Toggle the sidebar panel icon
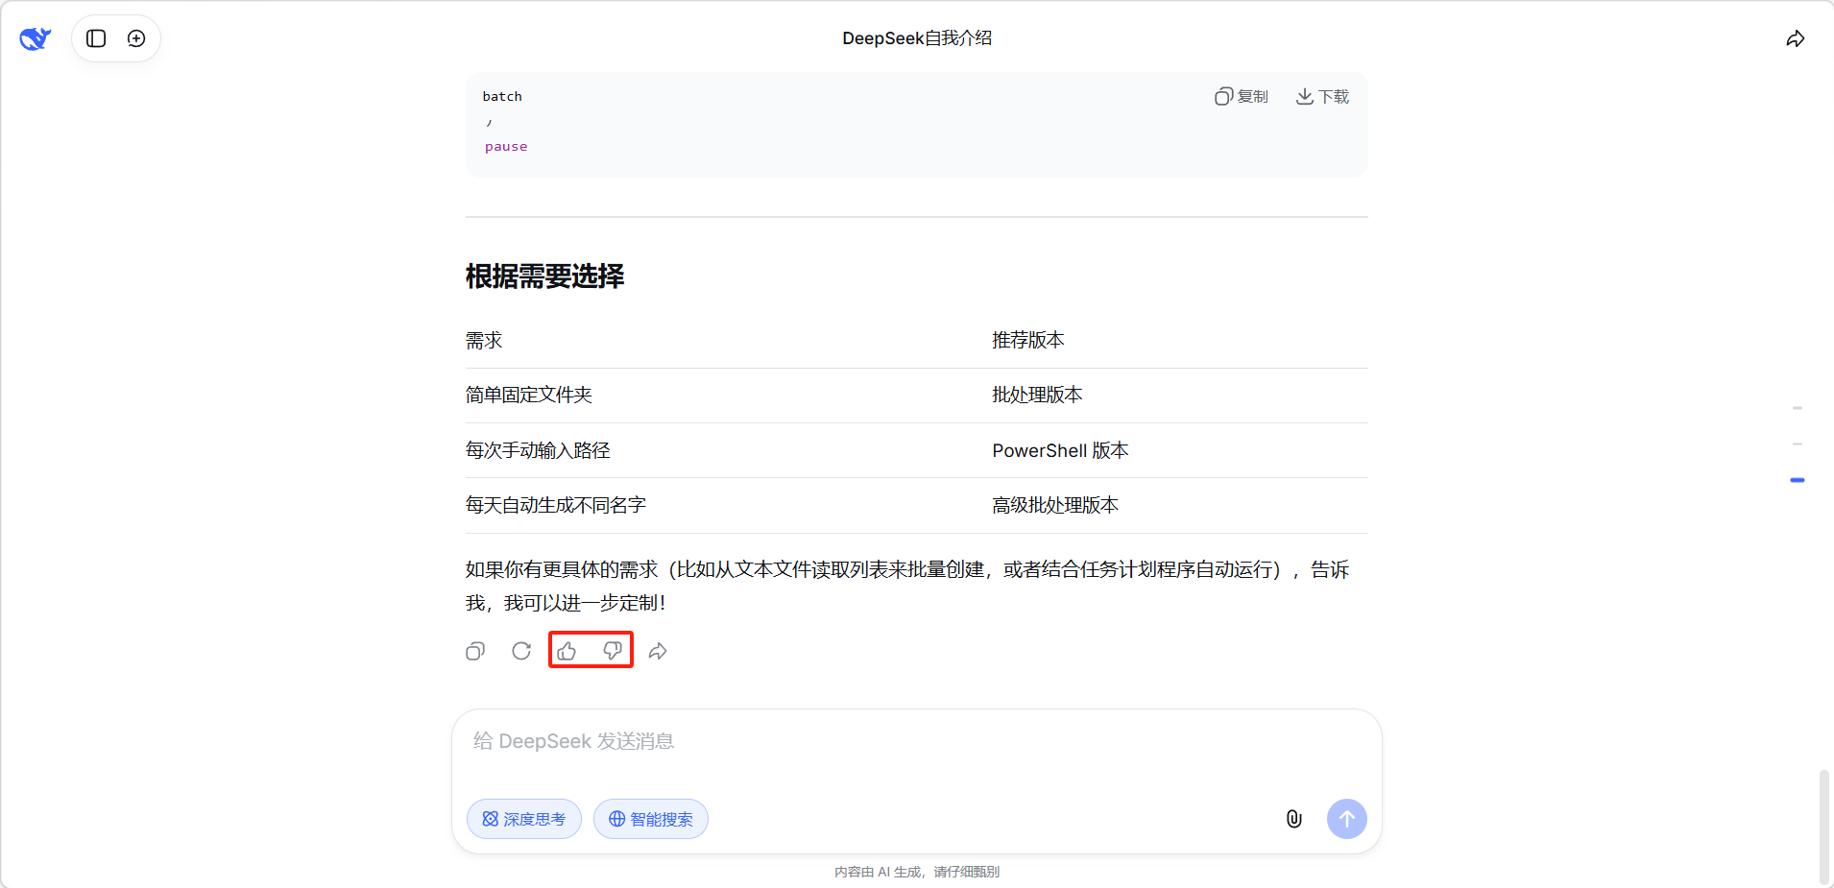This screenshot has width=1834, height=888. point(96,38)
